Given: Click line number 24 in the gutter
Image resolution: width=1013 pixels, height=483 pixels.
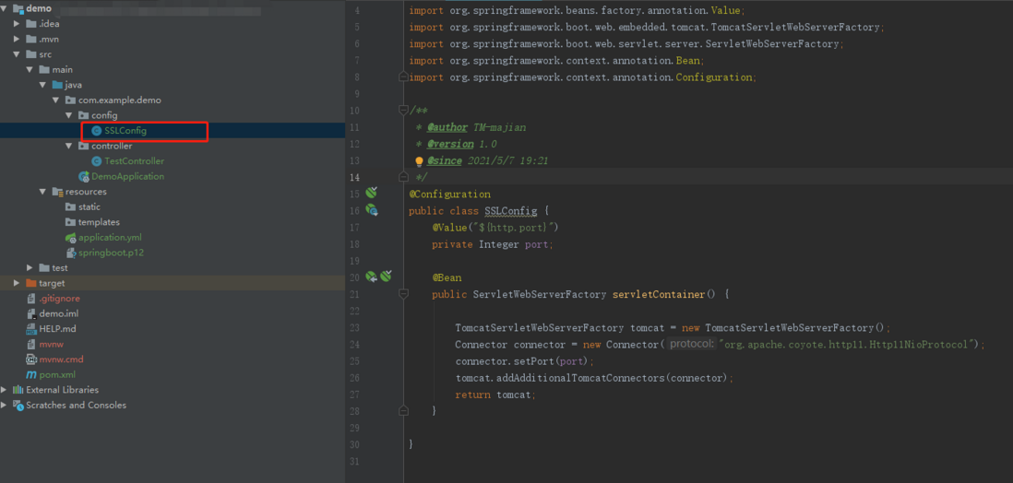Looking at the screenshot, I should click(354, 345).
